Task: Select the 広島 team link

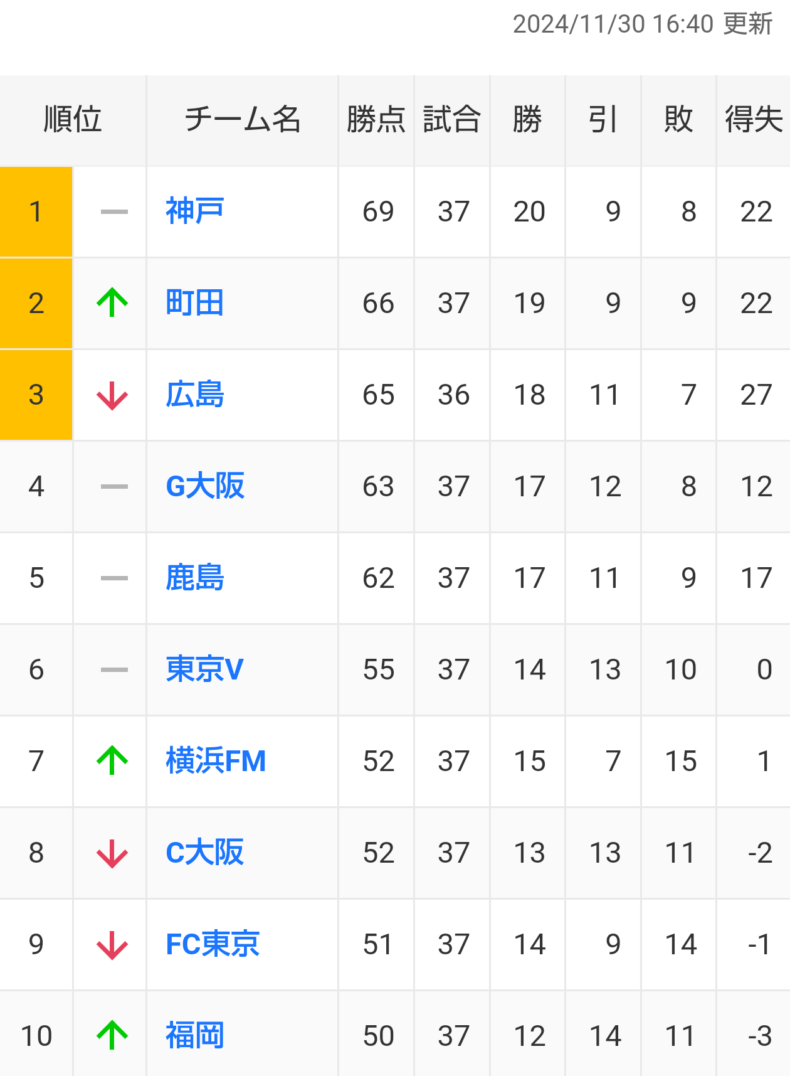Action: click(x=195, y=395)
